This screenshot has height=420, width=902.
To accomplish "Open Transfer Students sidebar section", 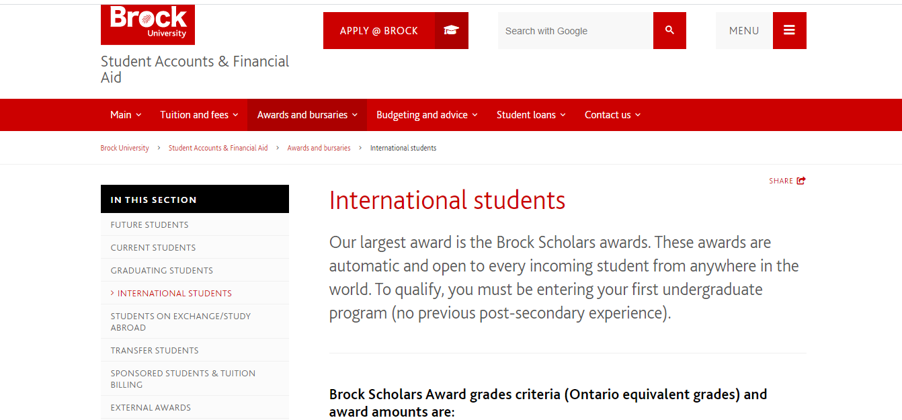I will click(195, 350).
